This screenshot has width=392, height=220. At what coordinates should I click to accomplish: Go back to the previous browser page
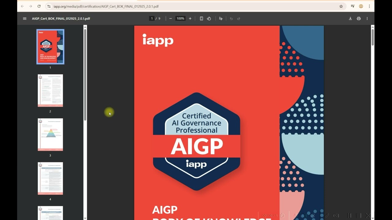point(22,6)
